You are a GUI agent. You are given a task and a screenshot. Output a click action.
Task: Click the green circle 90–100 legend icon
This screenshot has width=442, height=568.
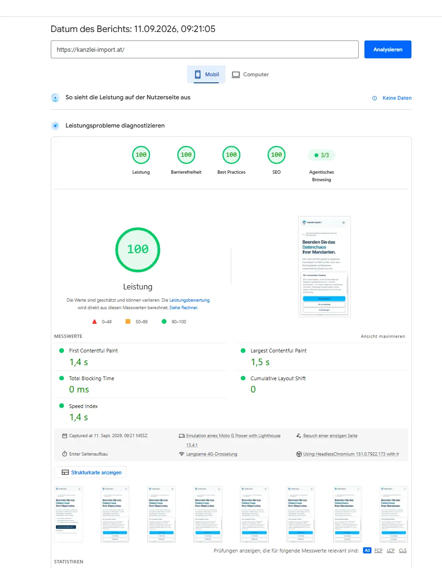tap(164, 321)
